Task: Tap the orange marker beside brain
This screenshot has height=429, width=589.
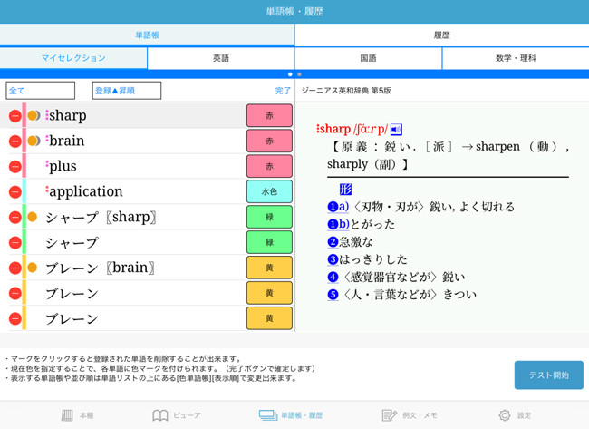Action: 34,141
